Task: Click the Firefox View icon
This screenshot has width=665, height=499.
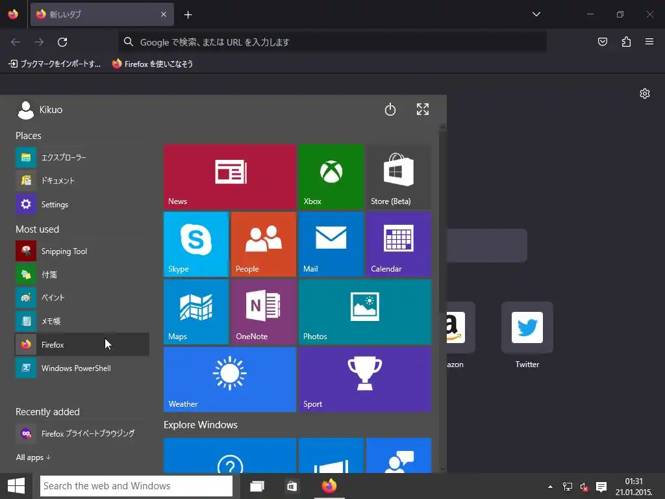Action: [x=13, y=14]
